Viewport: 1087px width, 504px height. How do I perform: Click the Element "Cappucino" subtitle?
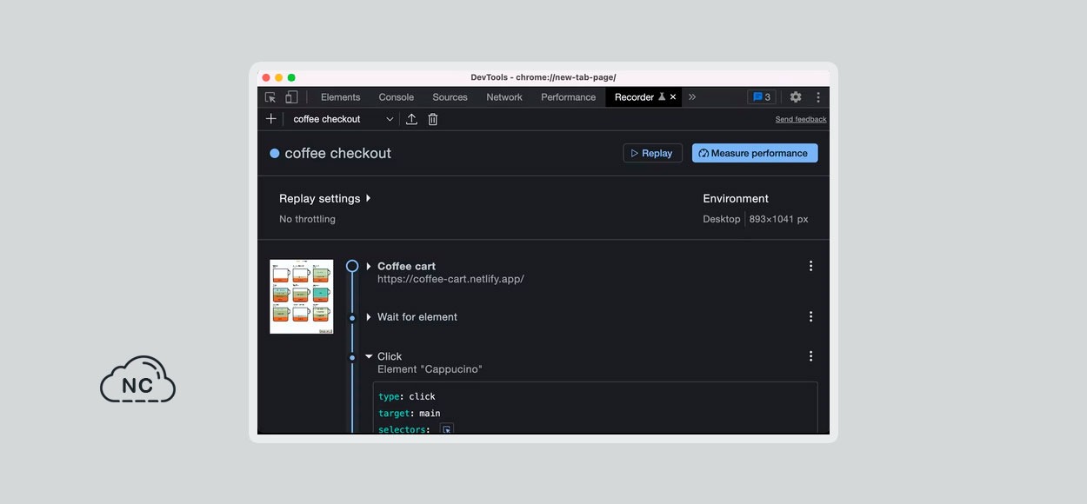430,369
